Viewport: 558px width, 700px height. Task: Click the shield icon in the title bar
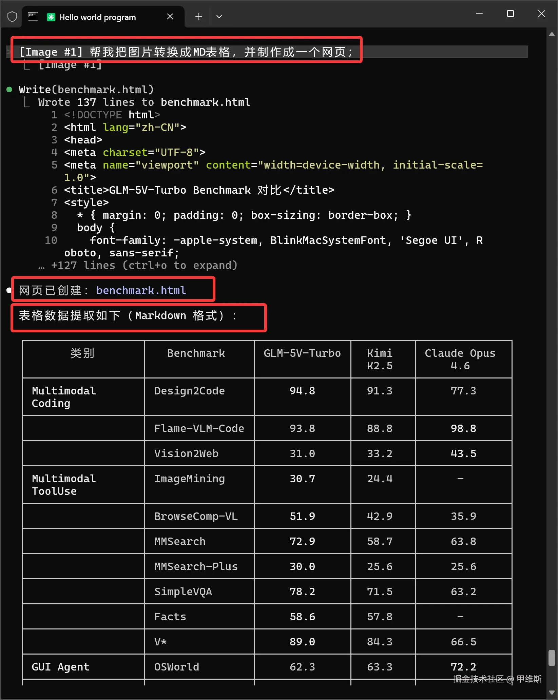pos(12,17)
